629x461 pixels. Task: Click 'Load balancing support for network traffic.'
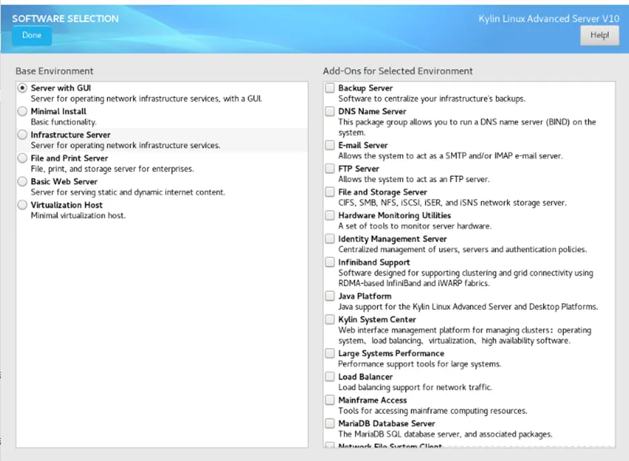[415, 388]
